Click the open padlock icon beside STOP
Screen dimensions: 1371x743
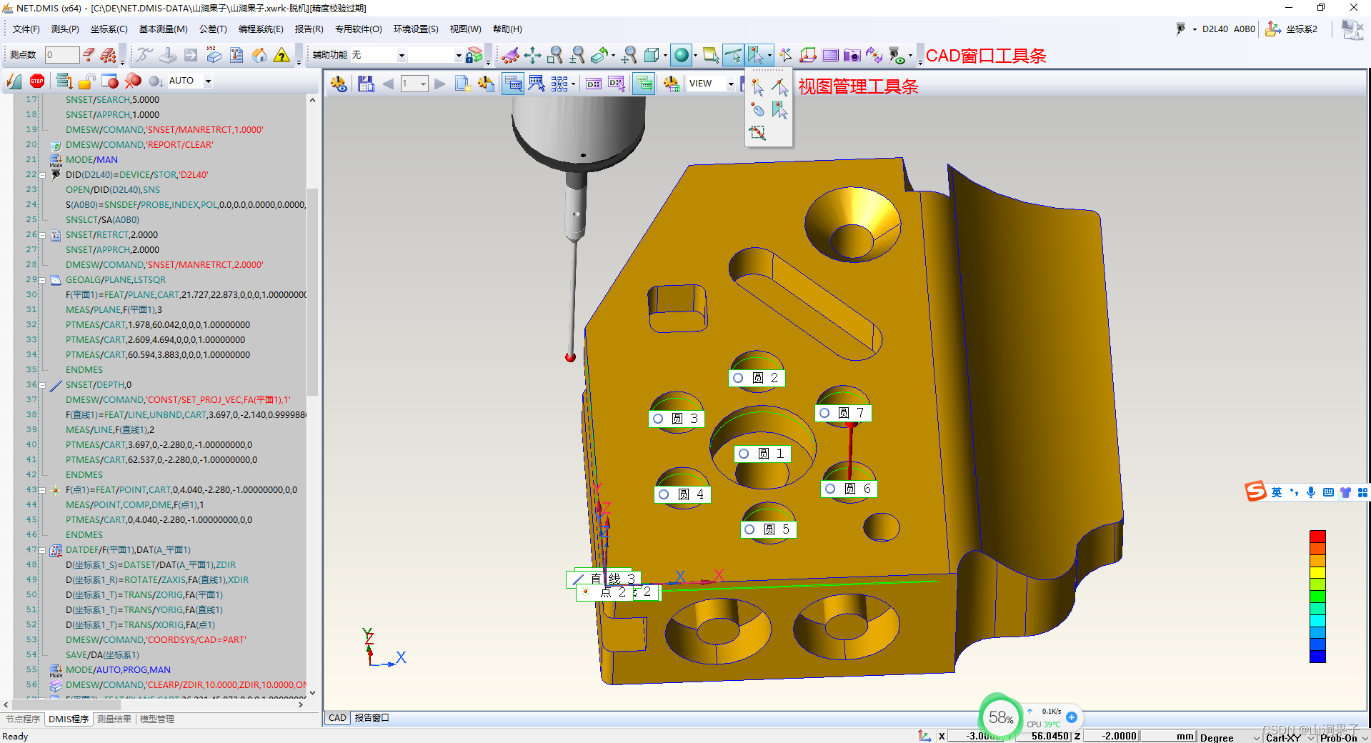pyautogui.click(x=87, y=81)
